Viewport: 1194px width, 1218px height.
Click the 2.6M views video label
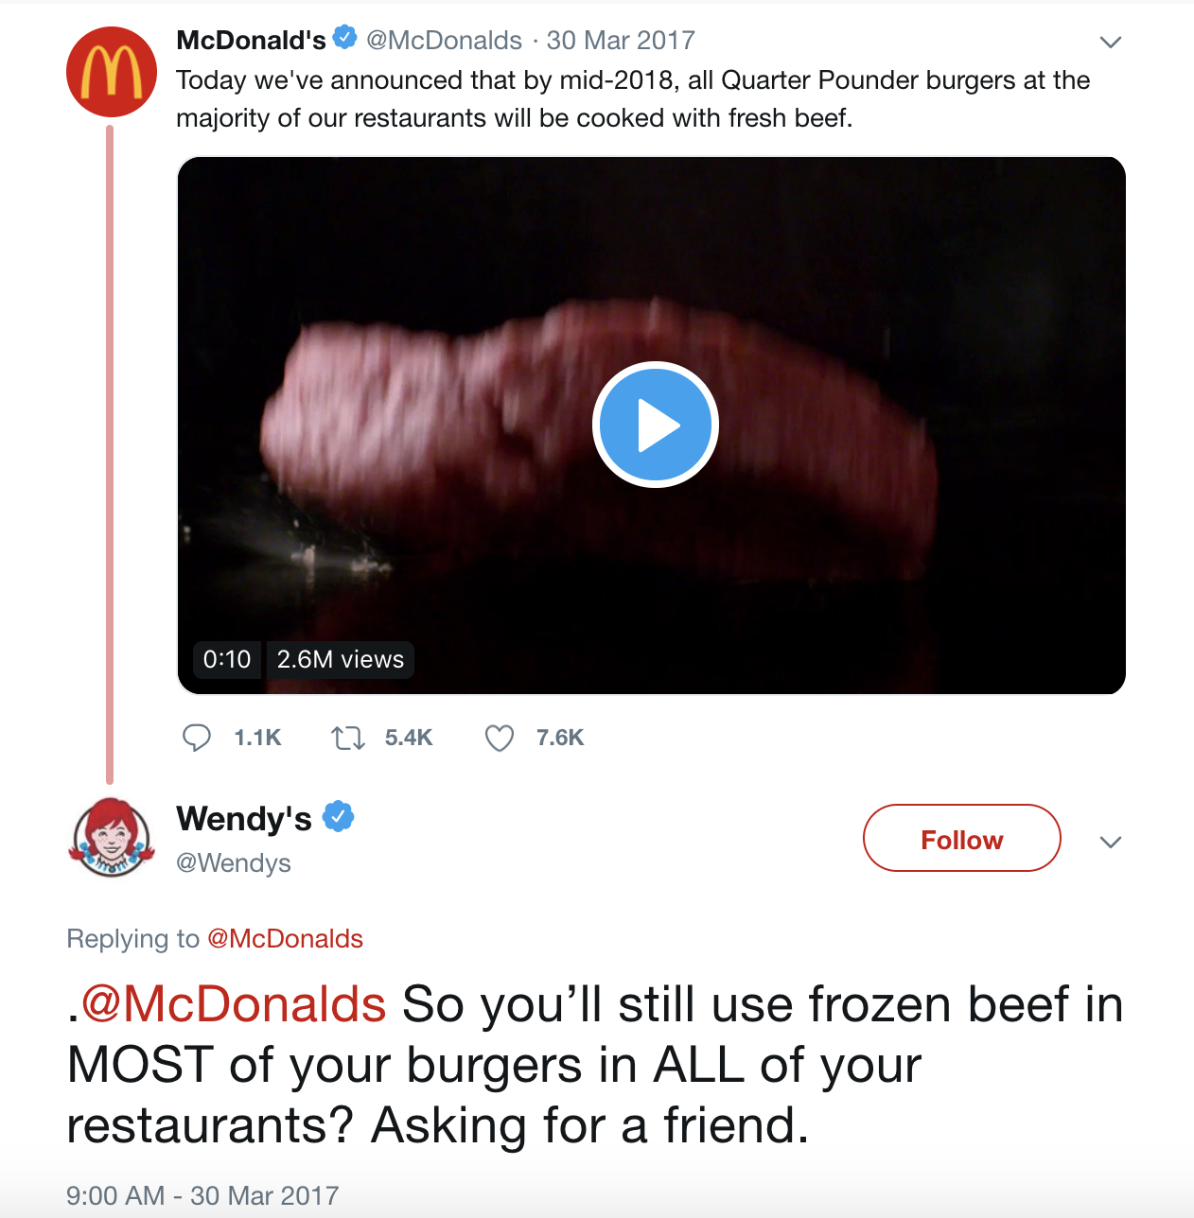point(341,659)
